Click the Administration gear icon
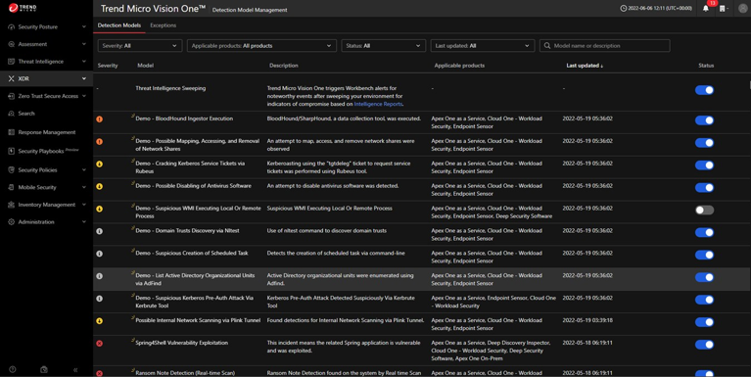This screenshot has width=751, height=377. tap(11, 221)
